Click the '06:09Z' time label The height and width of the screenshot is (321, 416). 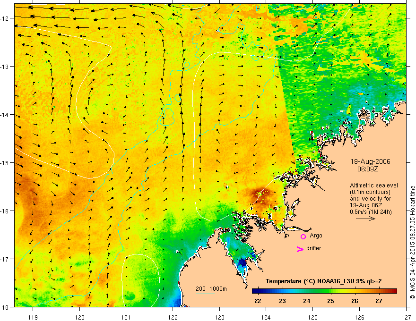click(x=367, y=169)
